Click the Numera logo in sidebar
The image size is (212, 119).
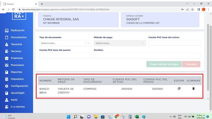pos(19,16)
